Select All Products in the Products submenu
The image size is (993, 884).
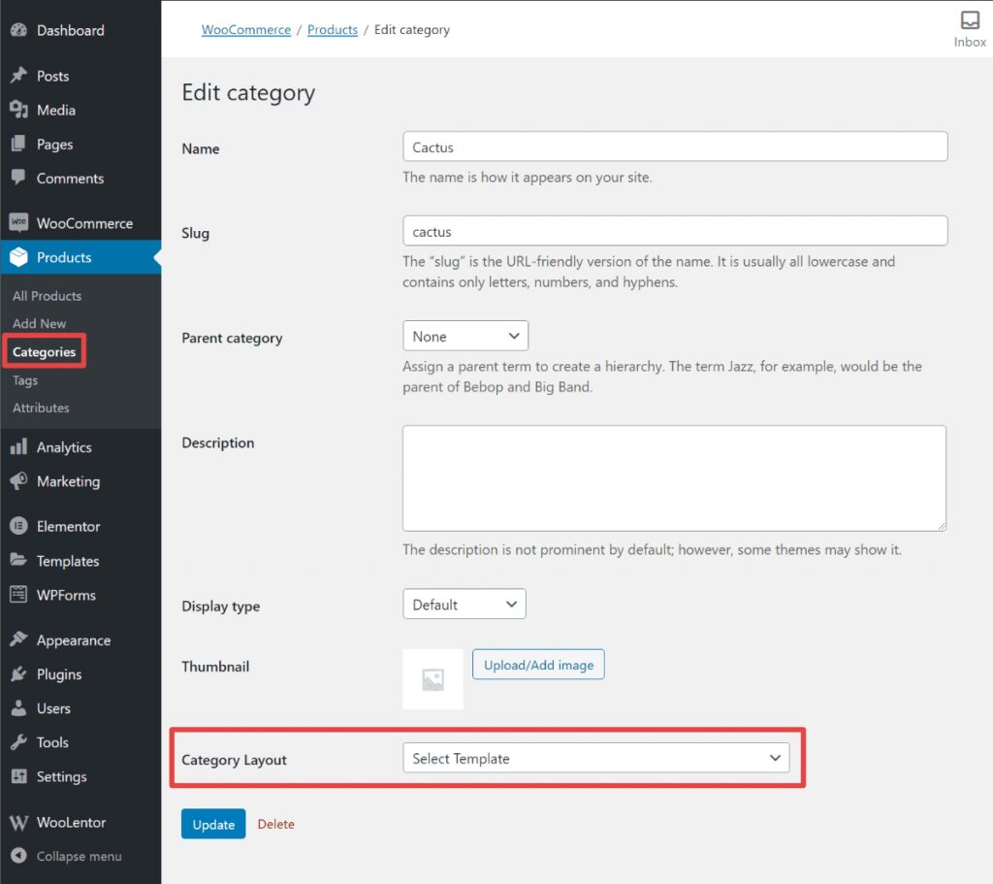coord(46,295)
